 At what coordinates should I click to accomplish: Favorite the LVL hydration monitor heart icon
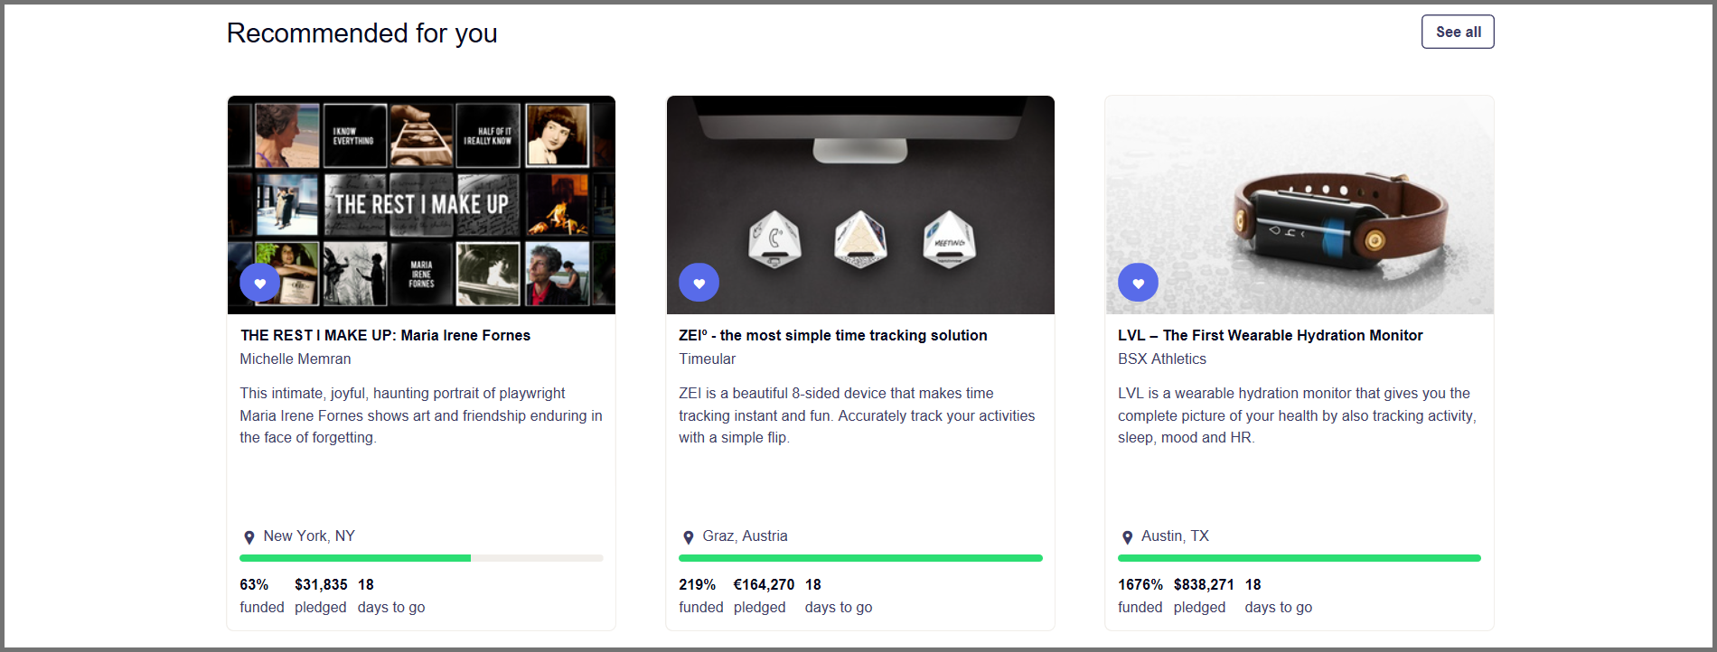coord(1138,283)
